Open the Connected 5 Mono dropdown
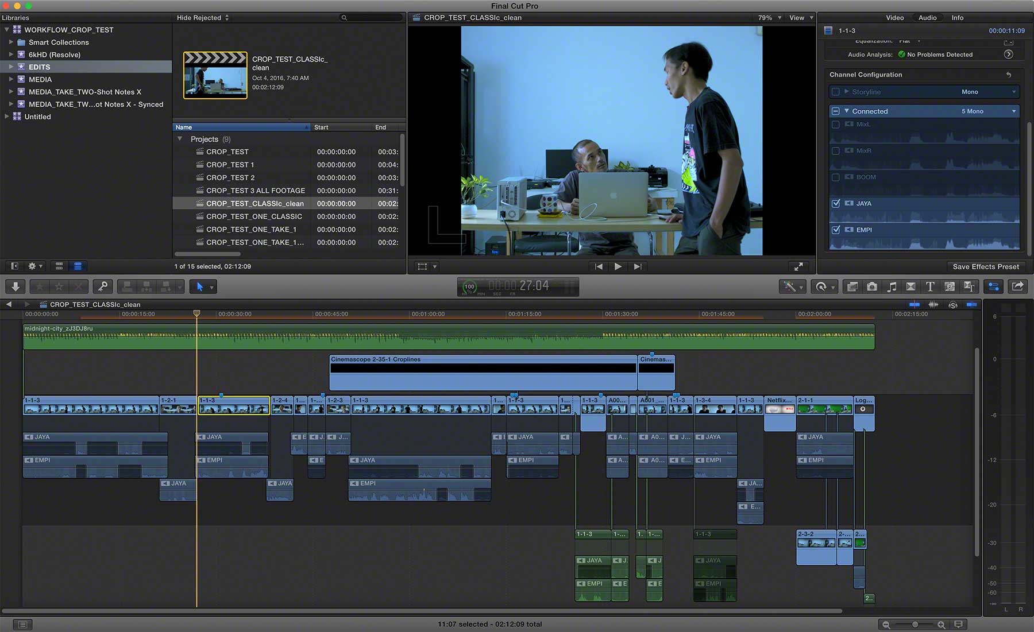The image size is (1034, 632). pos(989,111)
